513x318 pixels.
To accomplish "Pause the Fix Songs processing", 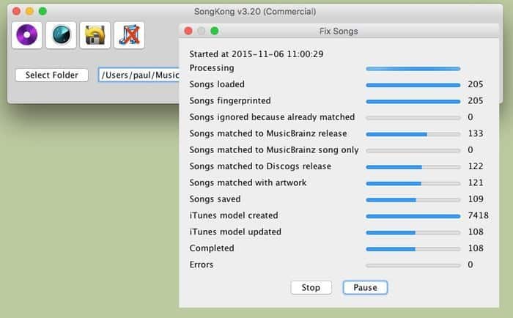I will coord(365,287).
